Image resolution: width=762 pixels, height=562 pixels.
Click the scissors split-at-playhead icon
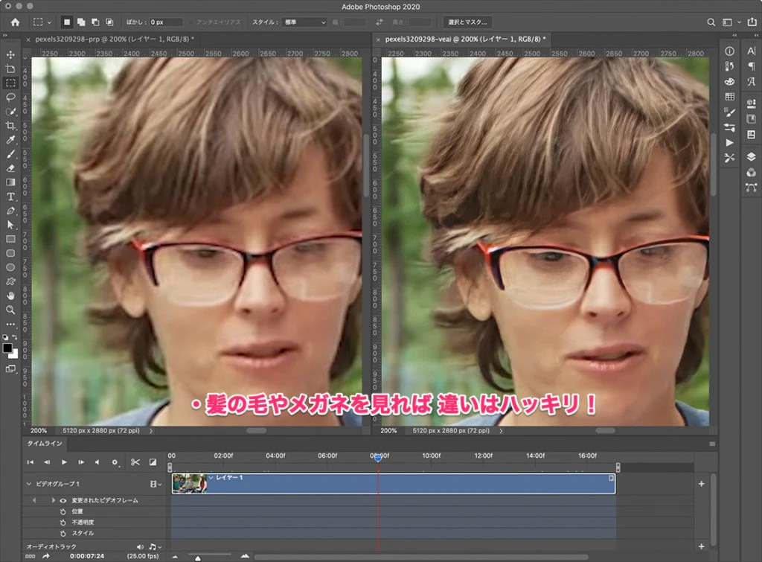point(135,462)
